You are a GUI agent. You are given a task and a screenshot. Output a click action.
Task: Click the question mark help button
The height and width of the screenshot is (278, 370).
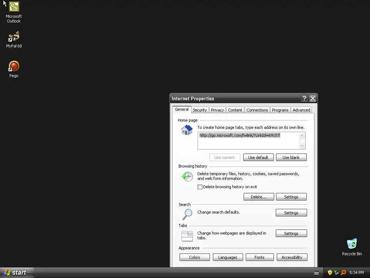pos(304,98)
